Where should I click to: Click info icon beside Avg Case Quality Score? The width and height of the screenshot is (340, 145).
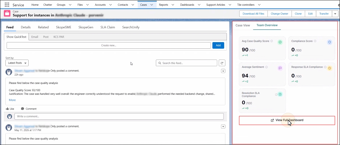point(272,41)
